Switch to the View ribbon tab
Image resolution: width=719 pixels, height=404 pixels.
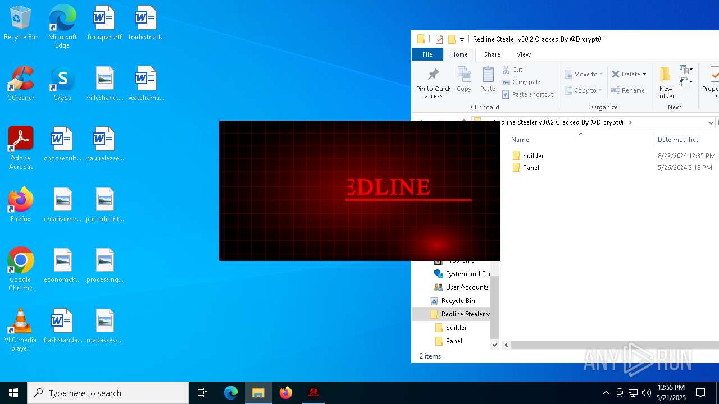(x=524, y=54)
